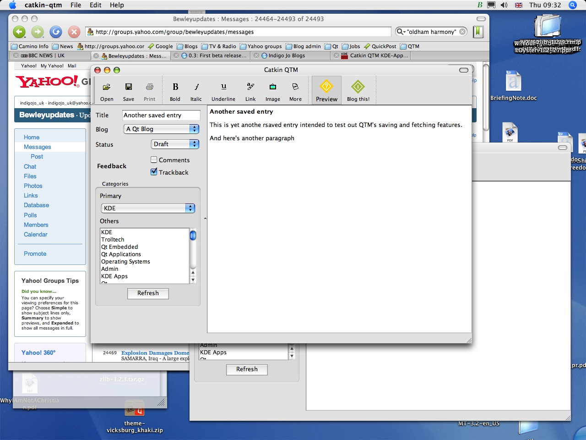Open the BriefingNote.doc desktop file
Image resolution: width=586 pixels, height=440 pixels.
pos(513,86)
